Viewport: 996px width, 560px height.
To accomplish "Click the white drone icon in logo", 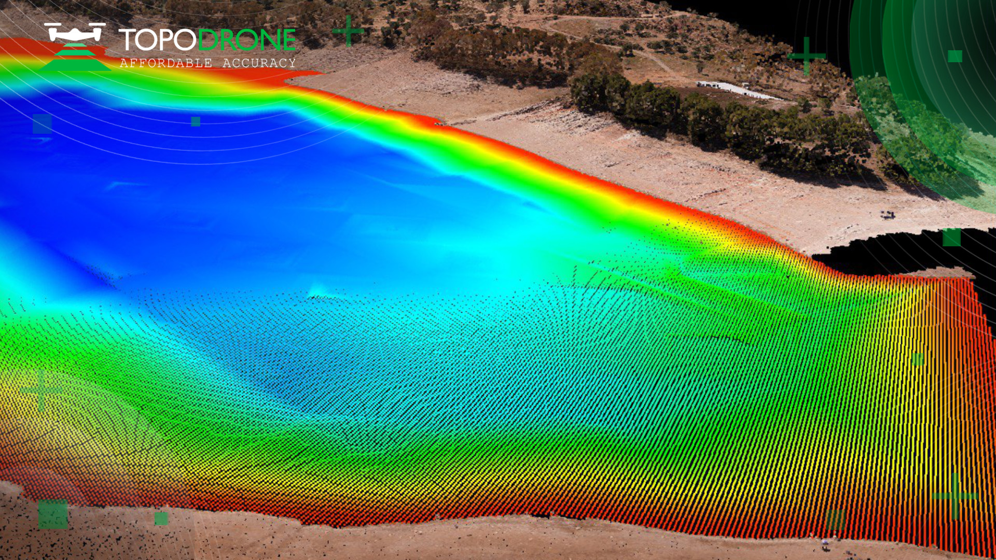I will click(x=75, y=32).
